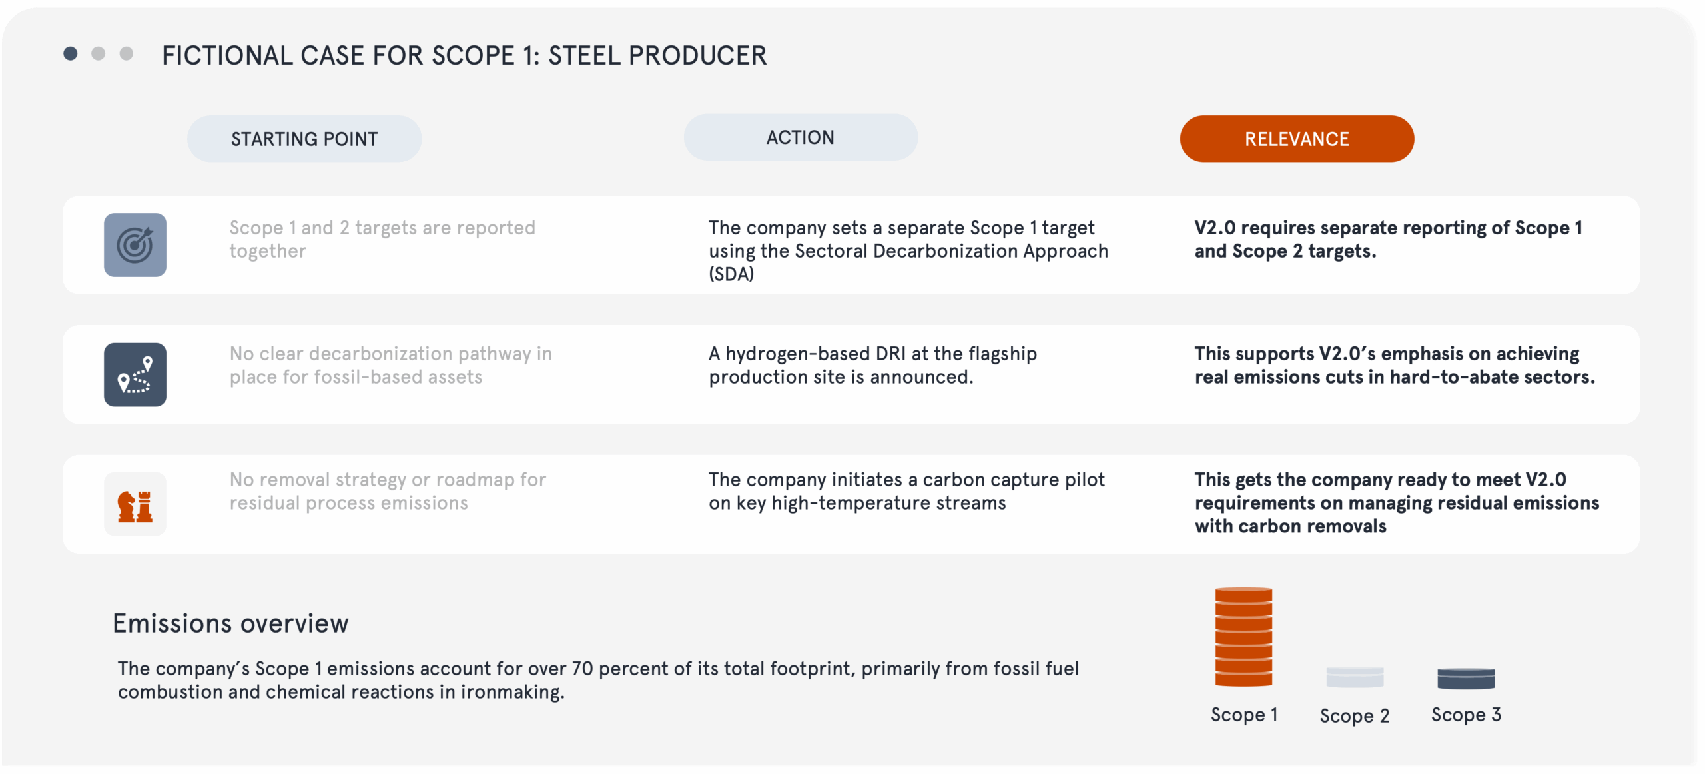Screen dimensions: 1705x774
Task: Select the third gray pagination dot
Action: 127,54
